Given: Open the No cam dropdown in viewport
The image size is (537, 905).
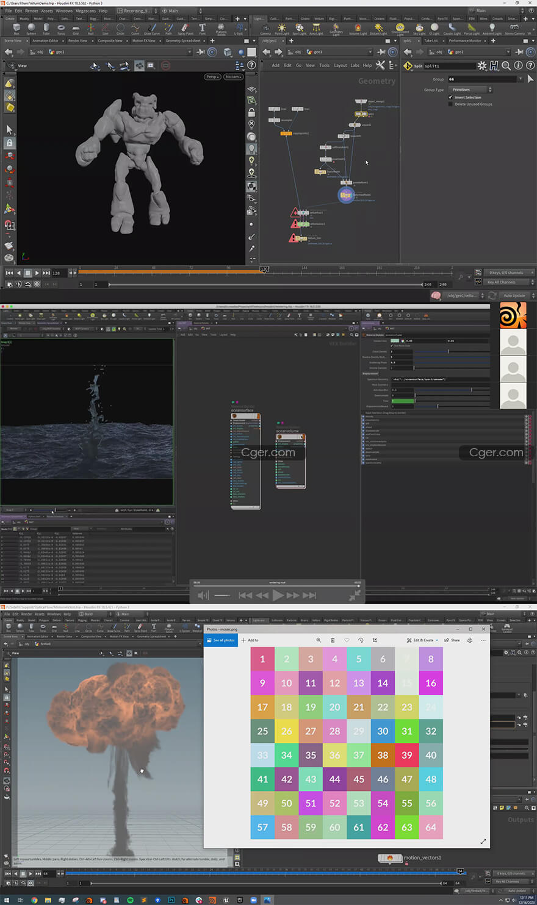Looking at the screenshot, I should pos(233,77).
